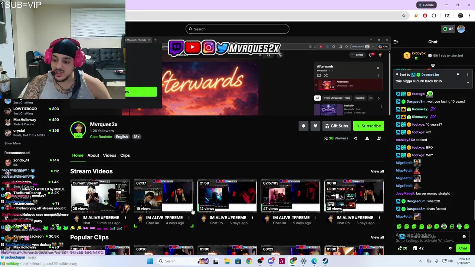Click View all for Stream Videos
Image resolution: width=475 pixels, height=267 pixels.
coord(377,171)
